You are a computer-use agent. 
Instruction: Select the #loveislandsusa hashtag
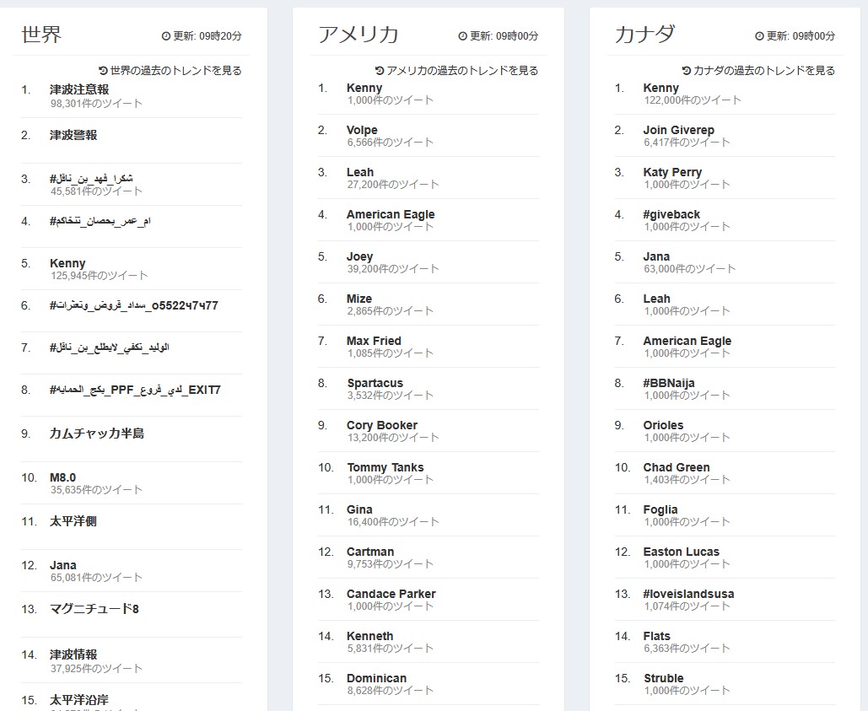(688, 594)
